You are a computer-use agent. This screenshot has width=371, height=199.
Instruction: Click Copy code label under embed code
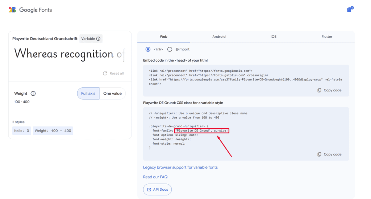[333, 90]
